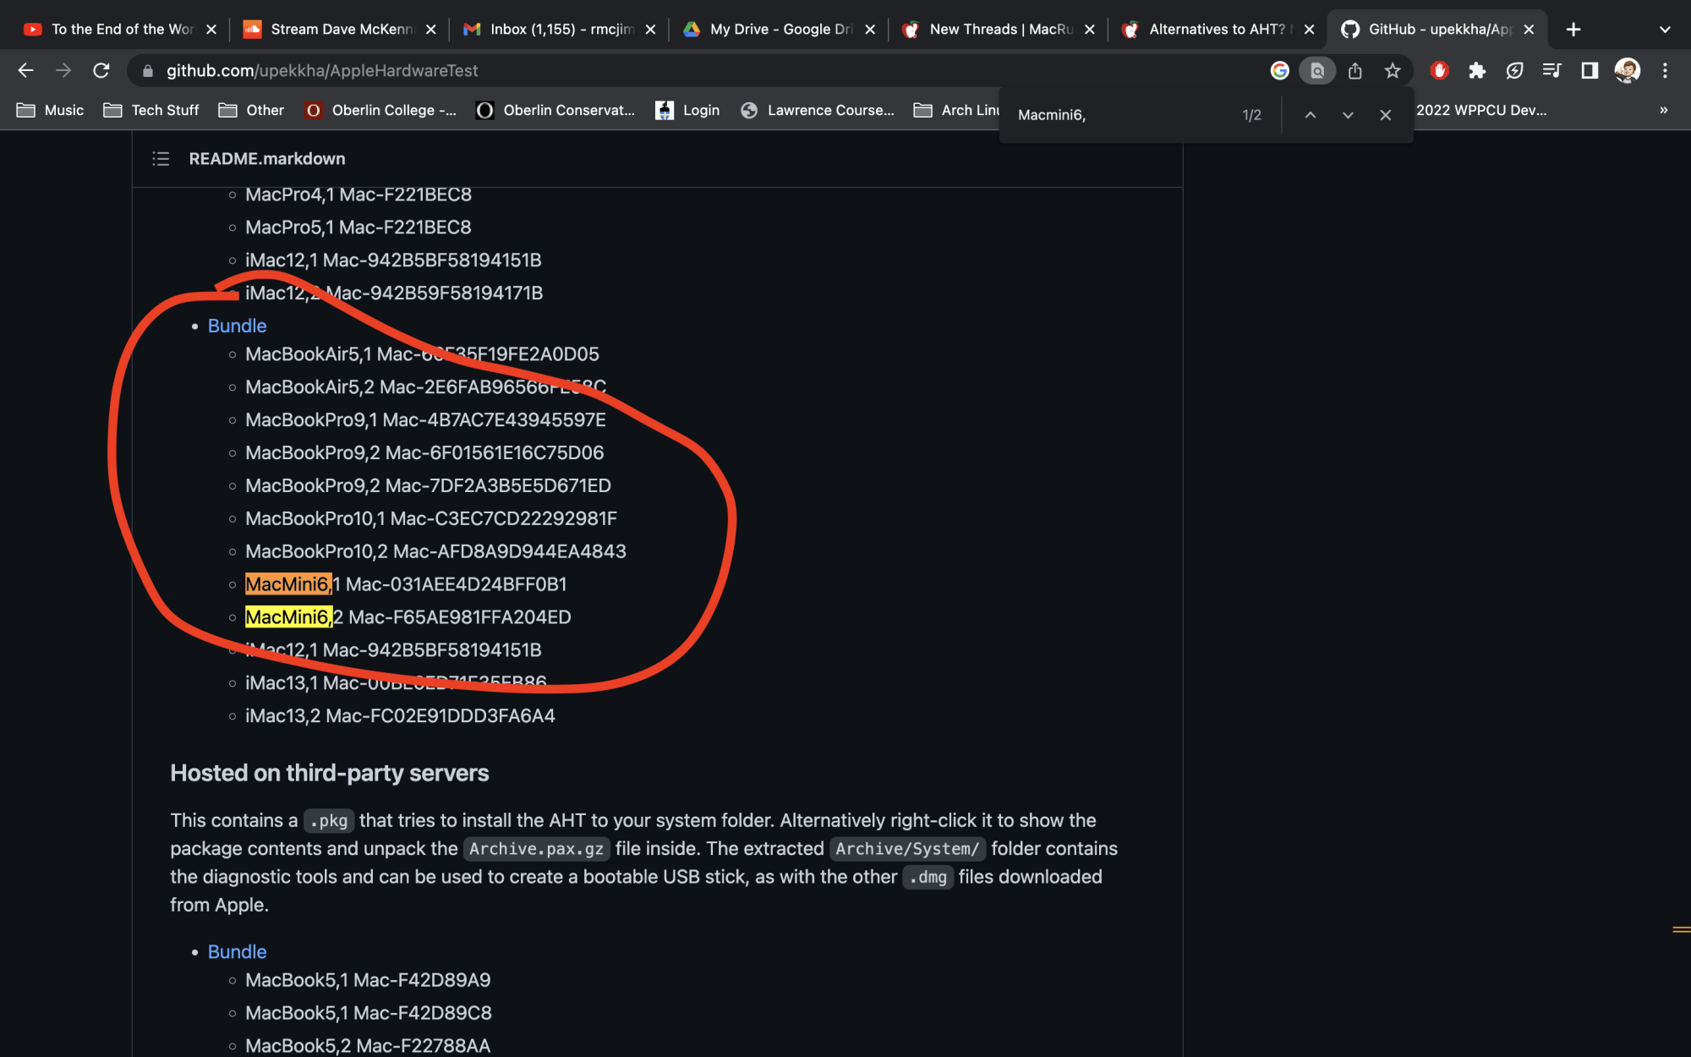
Task: Click the red ad blocker extension icon
Action: point(1439,71)
